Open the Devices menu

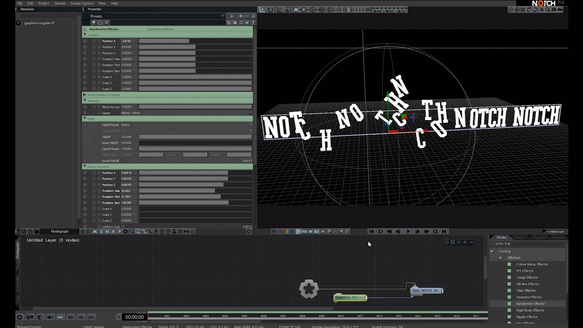[60, 3]
